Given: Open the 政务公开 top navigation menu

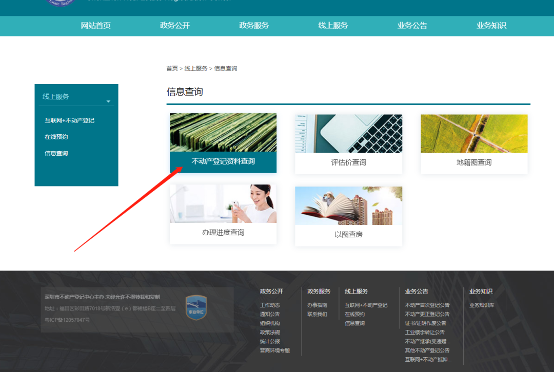Looking at the screenshot, I should click(x=174, y=26).
